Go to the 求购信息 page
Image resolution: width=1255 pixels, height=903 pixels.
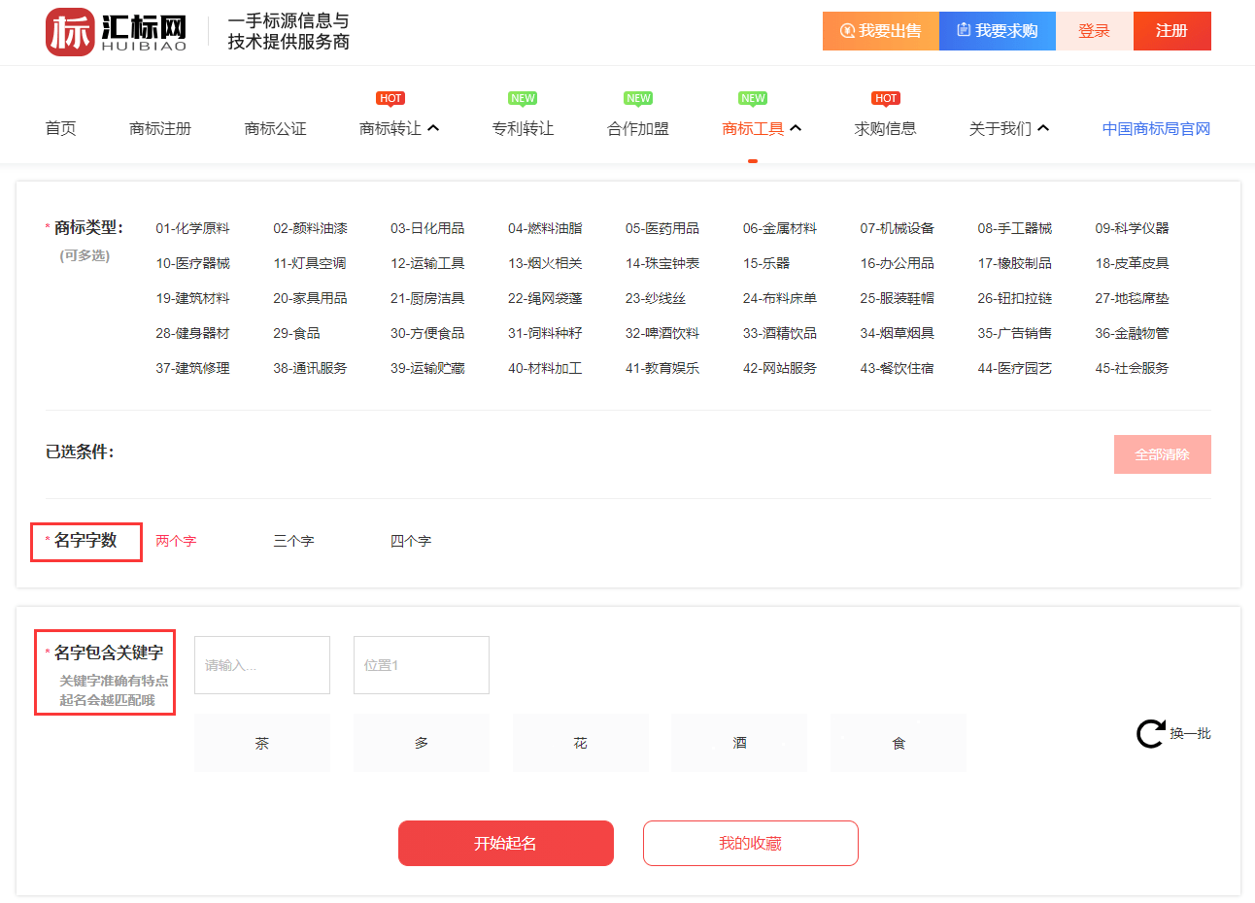pyautogui.click(x=885, y=128)
